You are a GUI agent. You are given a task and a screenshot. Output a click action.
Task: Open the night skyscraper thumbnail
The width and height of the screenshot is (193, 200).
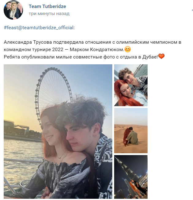(131, 177)
